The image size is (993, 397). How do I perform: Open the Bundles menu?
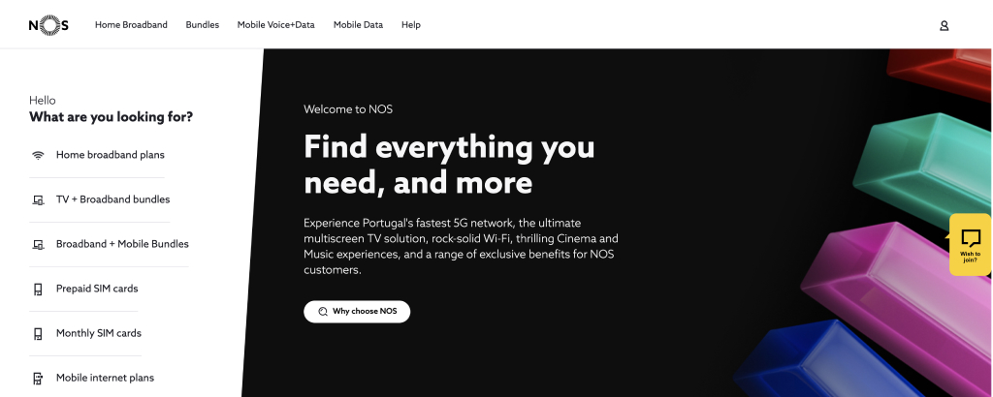click(x=202, y=25)
